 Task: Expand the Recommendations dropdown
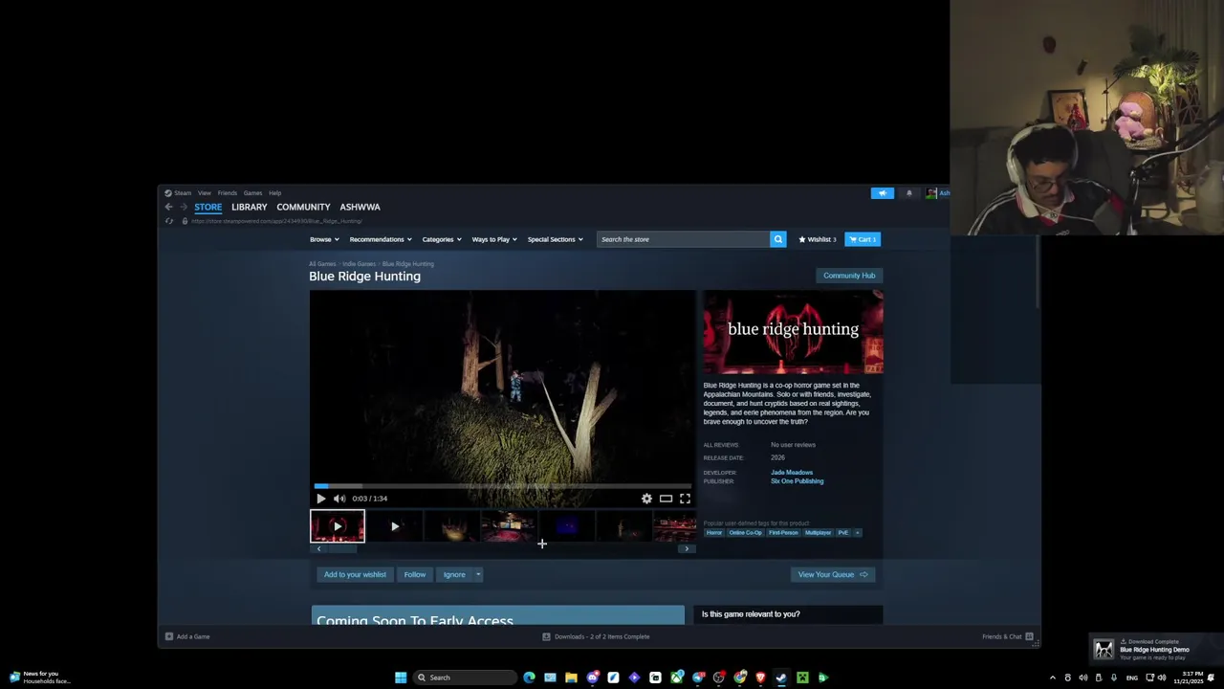(x=381, y=239)
